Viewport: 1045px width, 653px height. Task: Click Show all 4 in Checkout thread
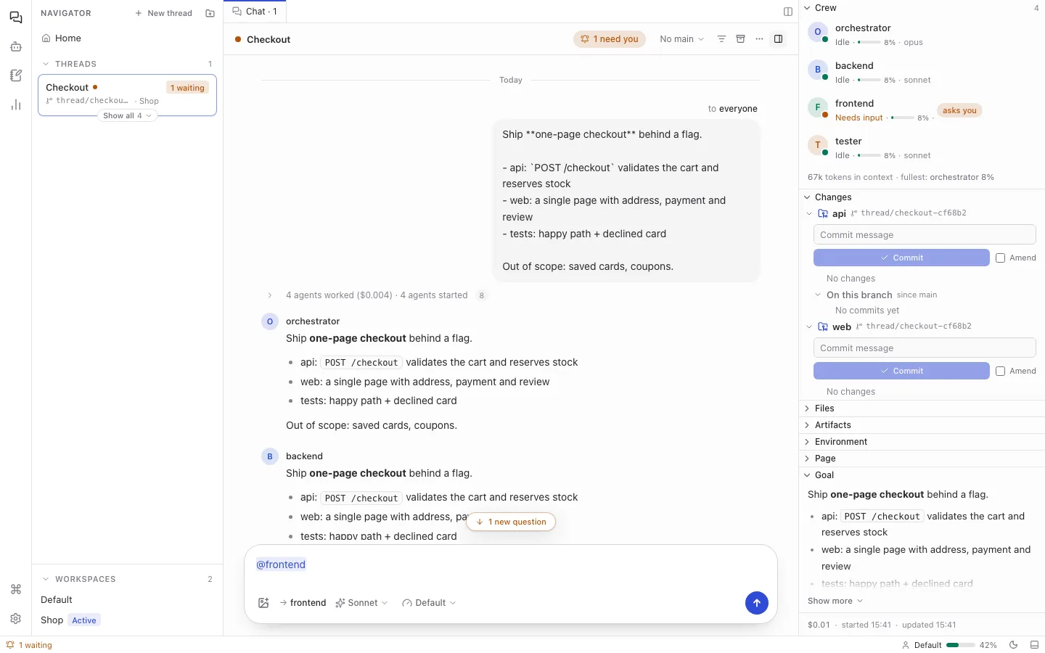tap(127, 115)
